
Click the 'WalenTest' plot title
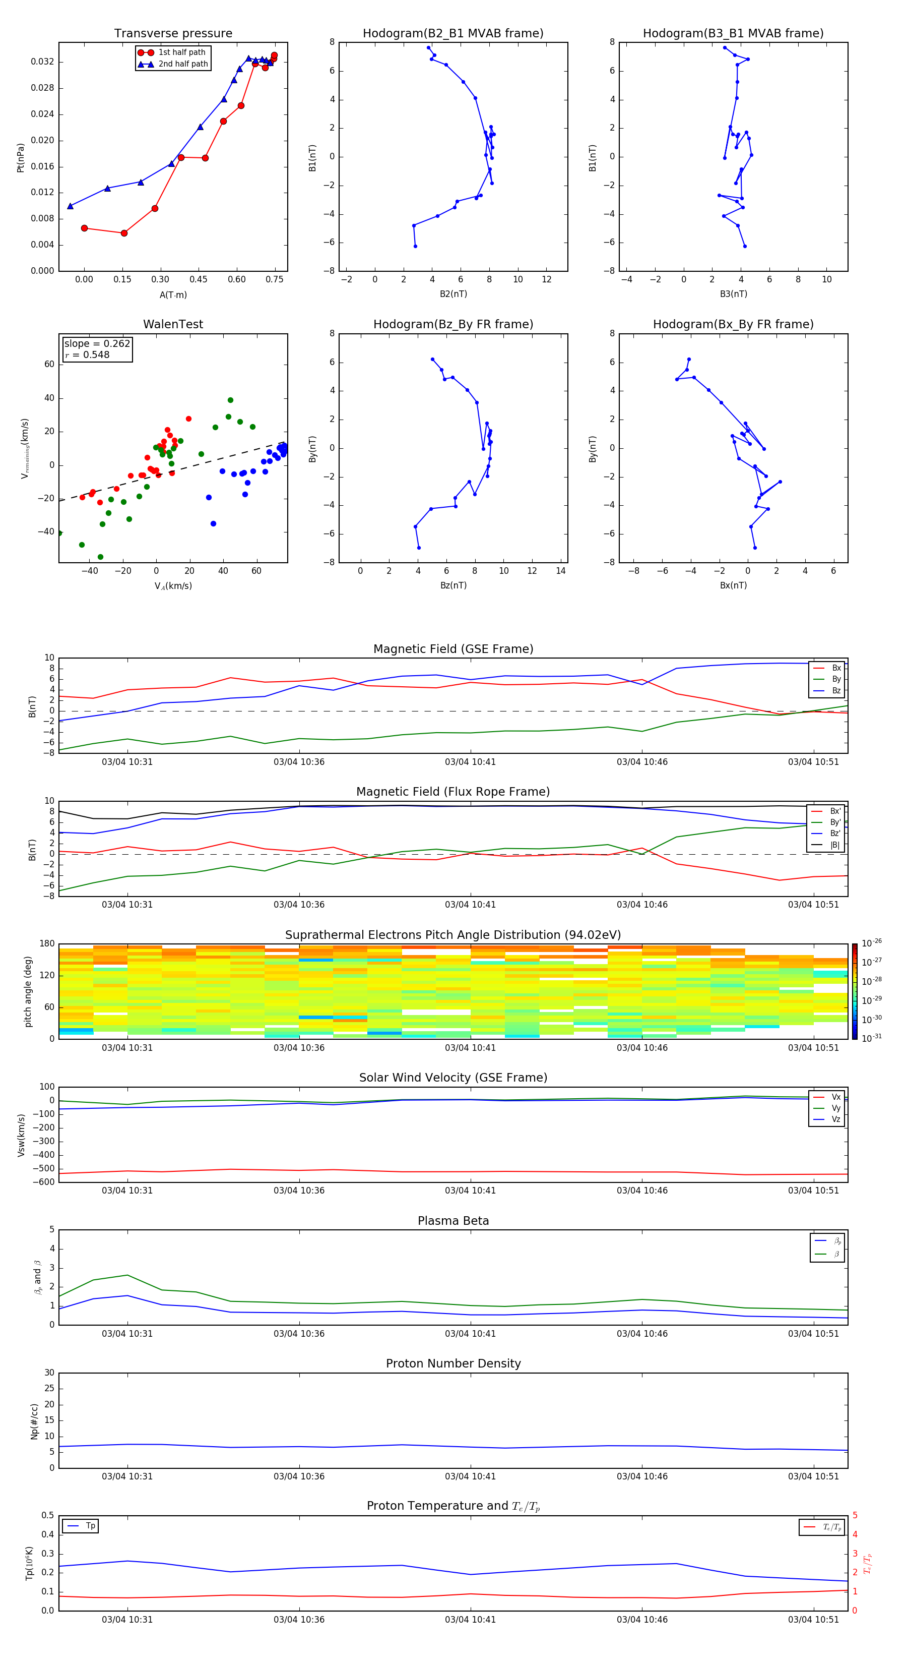click(173, 324)
